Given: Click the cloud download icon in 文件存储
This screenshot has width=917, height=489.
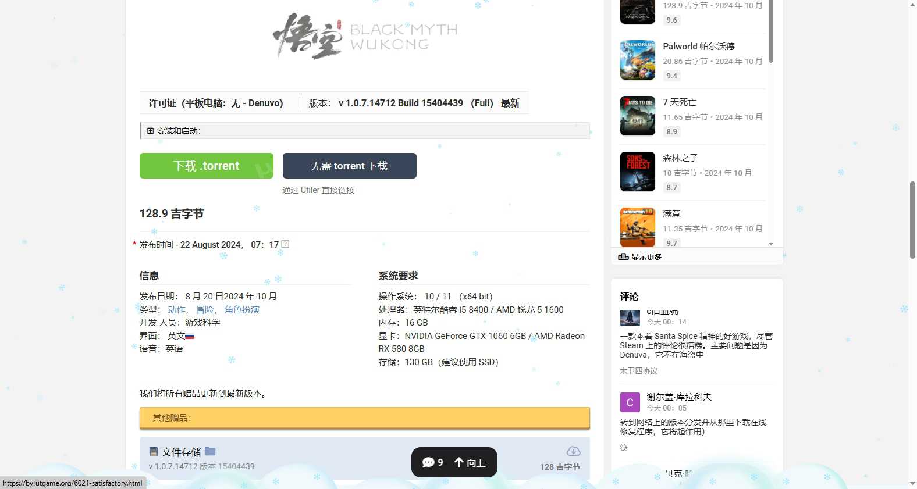Looking at the screenshot, I should 573,451.
